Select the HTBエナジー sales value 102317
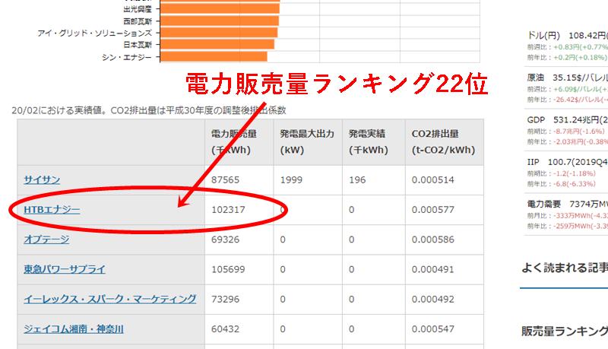Screen dimensions: 608x349 (229, 210)
